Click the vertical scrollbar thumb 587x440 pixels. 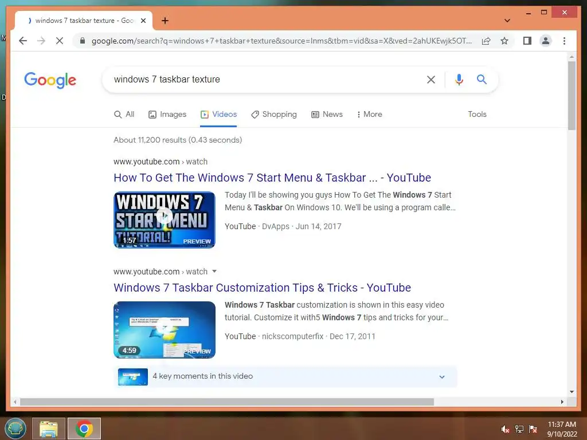(572, 96)
